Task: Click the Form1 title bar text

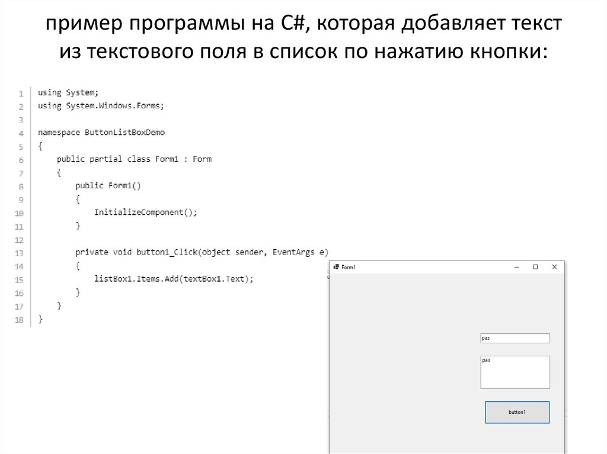Action: pos(349,267)
